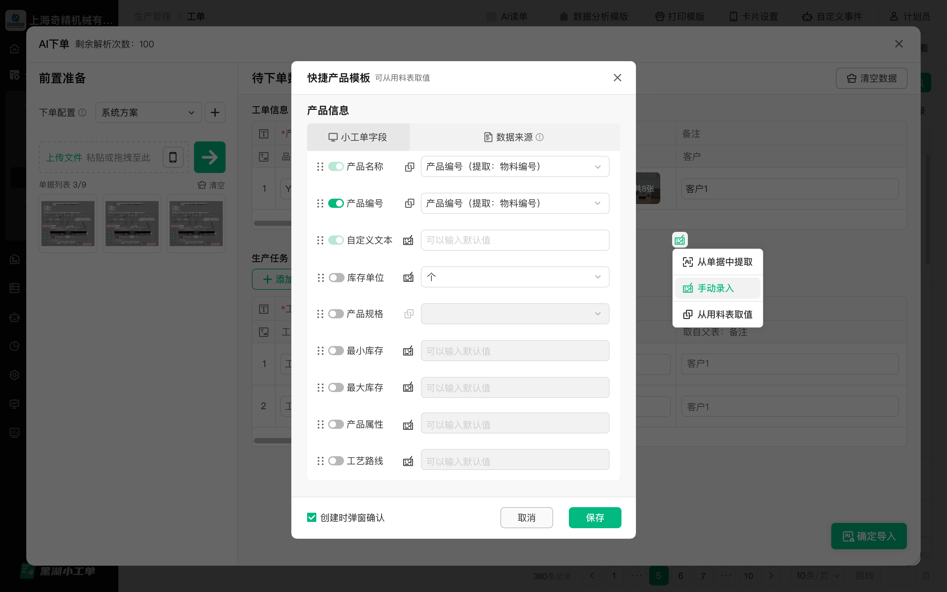The width and height of the screenshot is (947, 592).
Task: Click the mobile phone icon in upload area
Action: 173,157
